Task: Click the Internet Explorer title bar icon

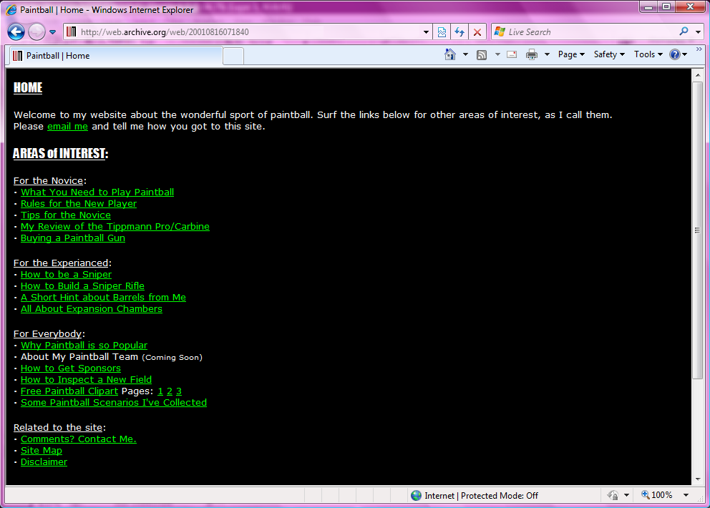Action: point(11,9)
